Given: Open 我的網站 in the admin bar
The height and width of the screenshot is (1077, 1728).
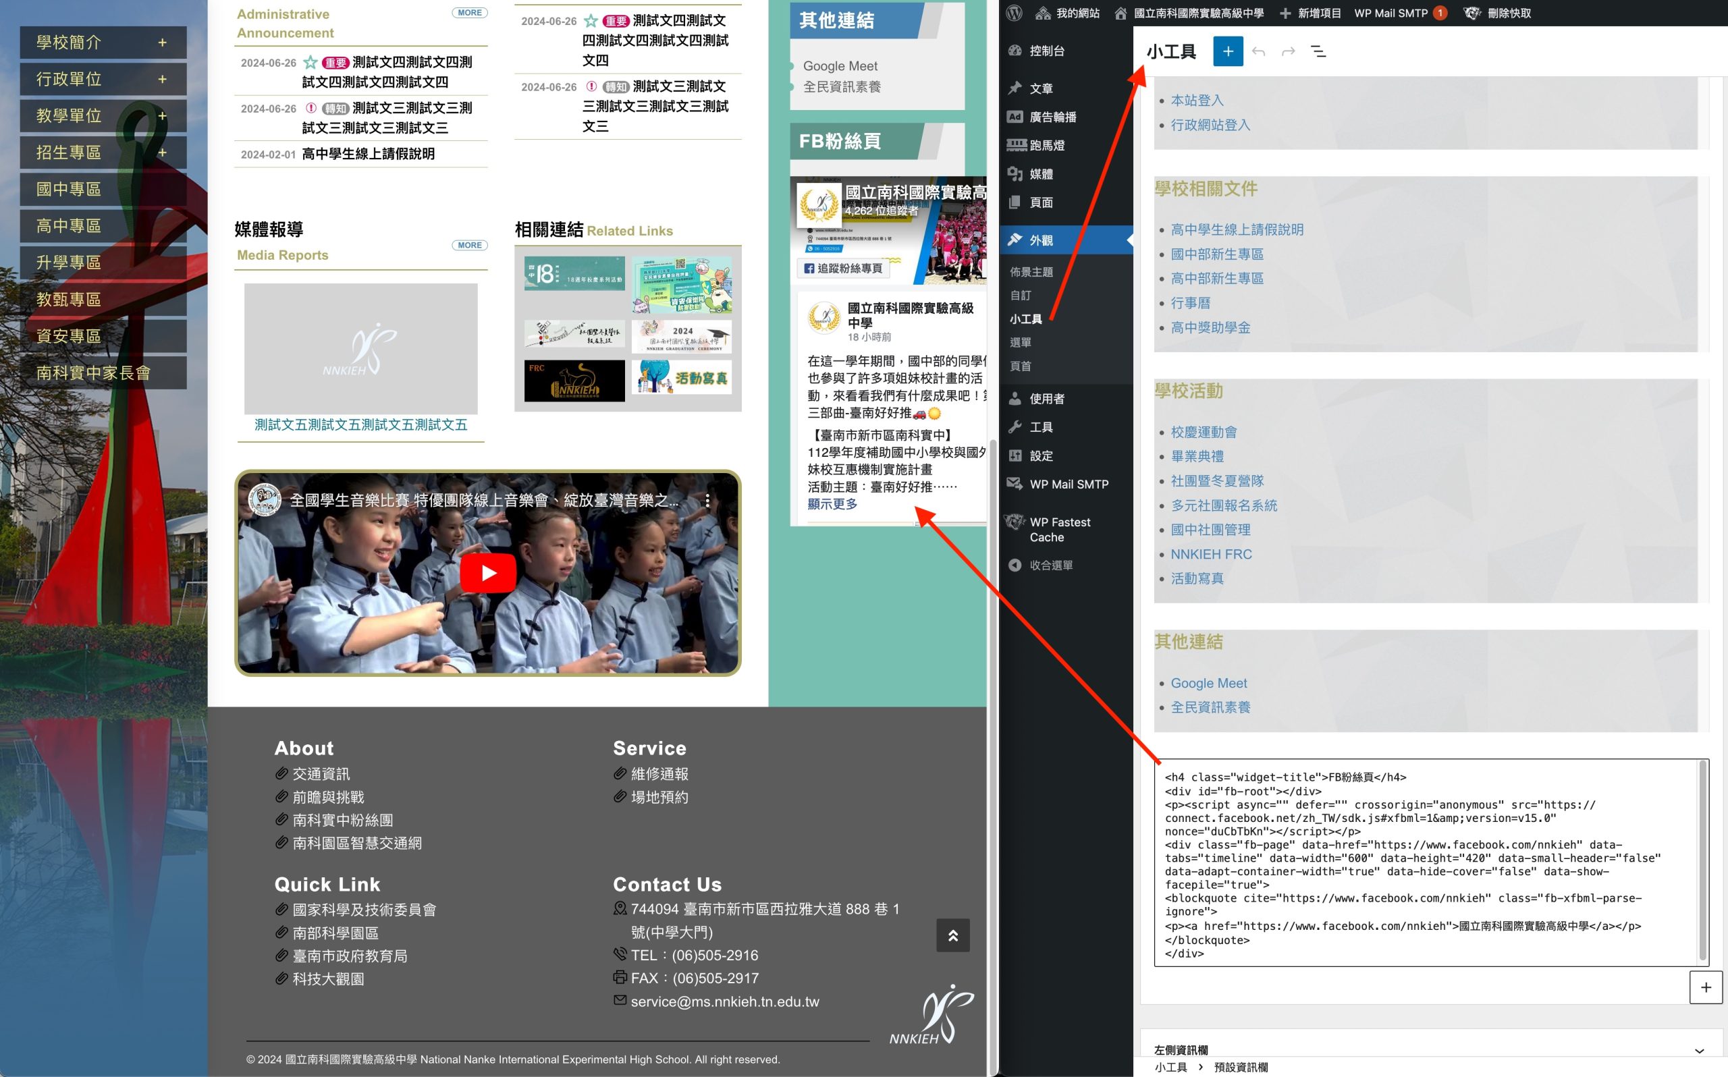Looking at the screenshot, I should (1067, 13).
